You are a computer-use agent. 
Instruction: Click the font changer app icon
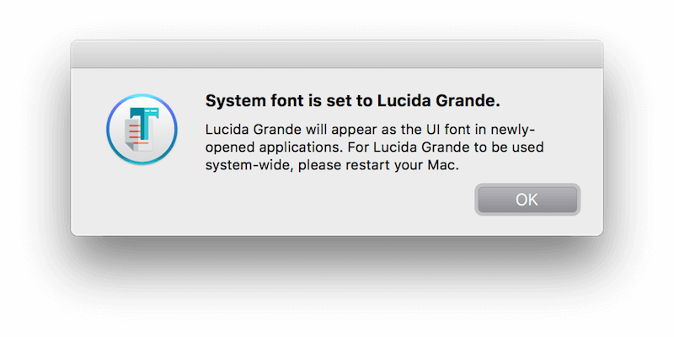tap(142, 129)
